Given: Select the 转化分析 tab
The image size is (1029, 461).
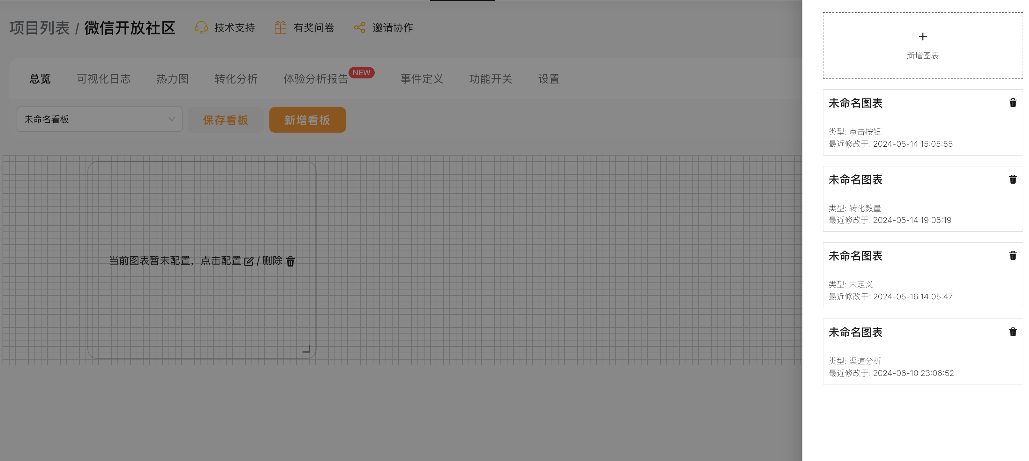Looking at the screenshot, I should 236,79.
